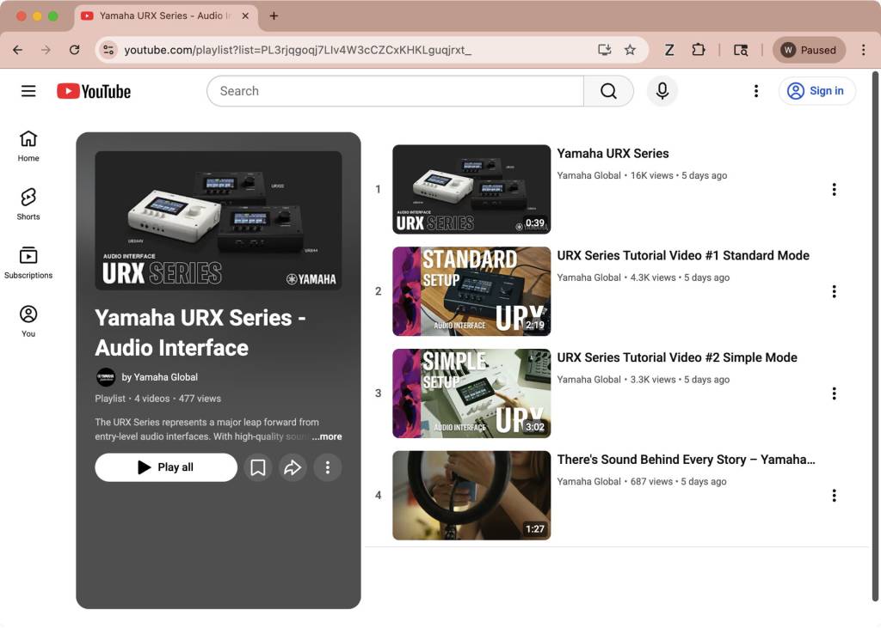Open Shorts from the sidebar
Image resolution: width=881 pixels, height=628 pixels.
(x=28, y=204)
